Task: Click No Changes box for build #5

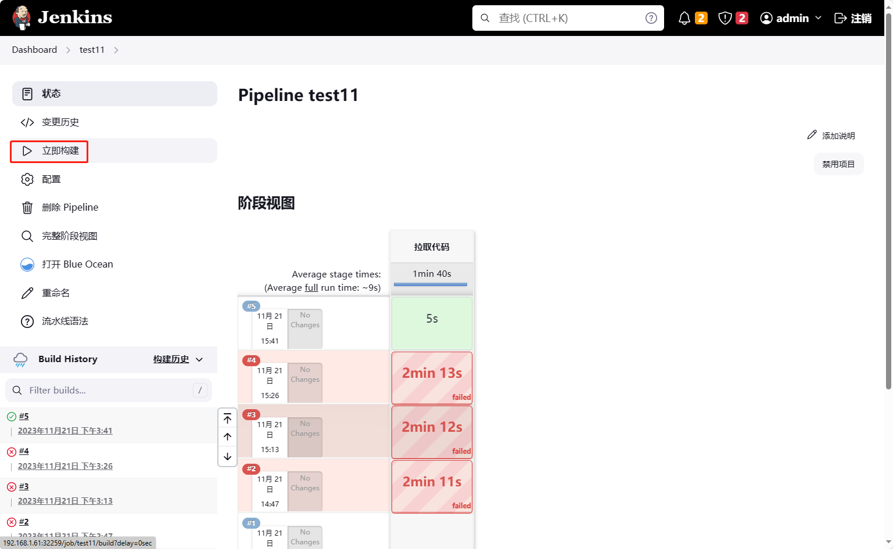Action: (x=305, y=328)
